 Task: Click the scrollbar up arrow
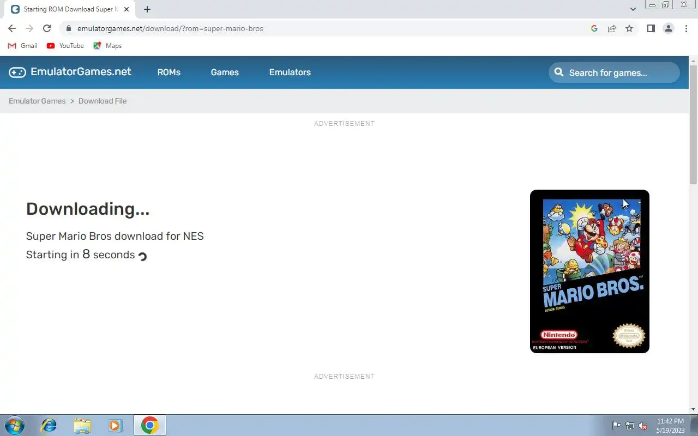click(693, 60)
